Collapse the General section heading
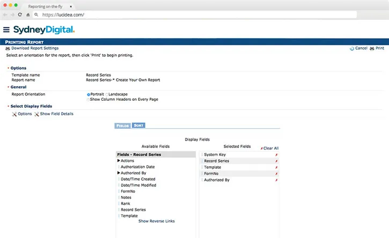The width and height of the screenshot is (389, 238). pyautogui.click(x=18, y=87)
